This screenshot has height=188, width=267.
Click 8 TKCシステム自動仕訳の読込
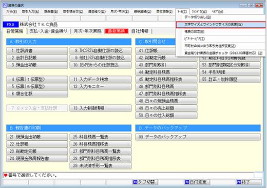tap(101, 51)
